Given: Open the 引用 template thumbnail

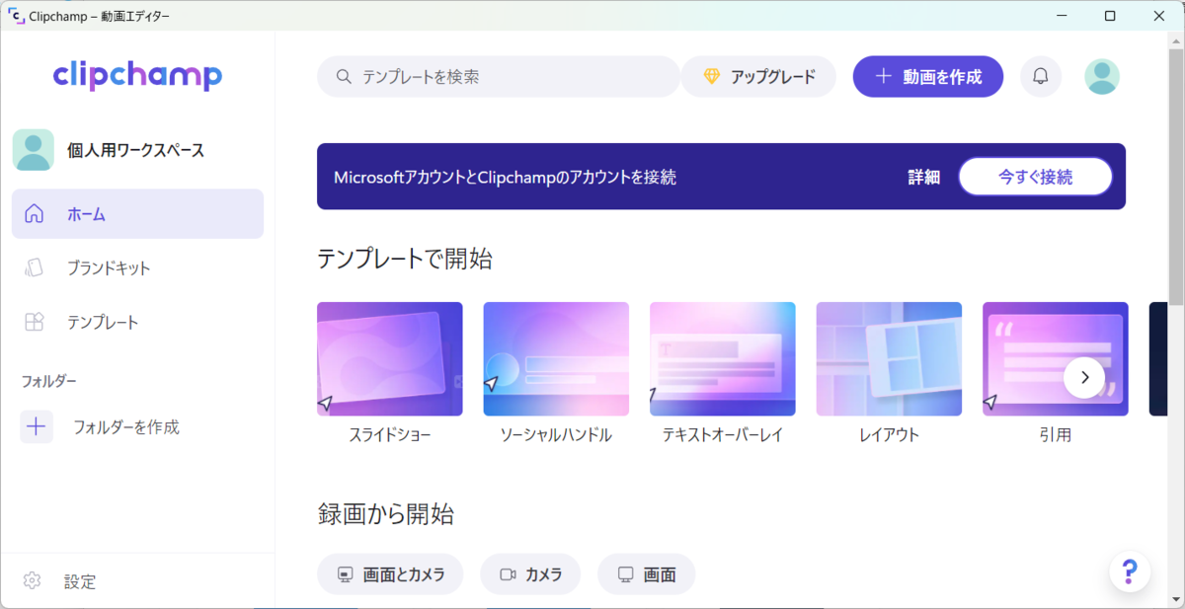Looking at the screenshot, I should point(1055,358).
